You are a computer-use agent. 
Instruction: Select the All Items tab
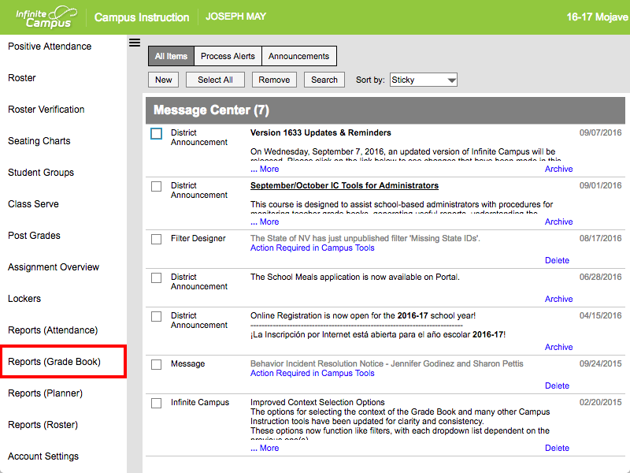pyautogui.click(x=171, y=56)
